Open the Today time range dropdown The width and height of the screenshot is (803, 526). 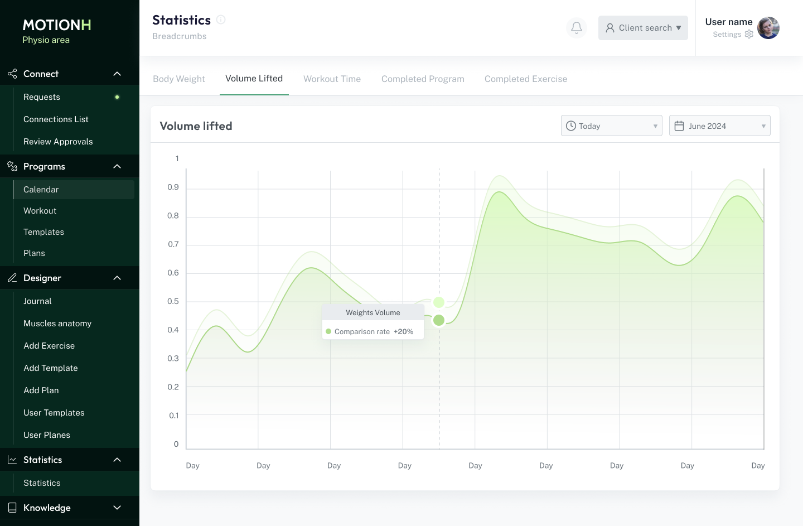tap(611, 126)
